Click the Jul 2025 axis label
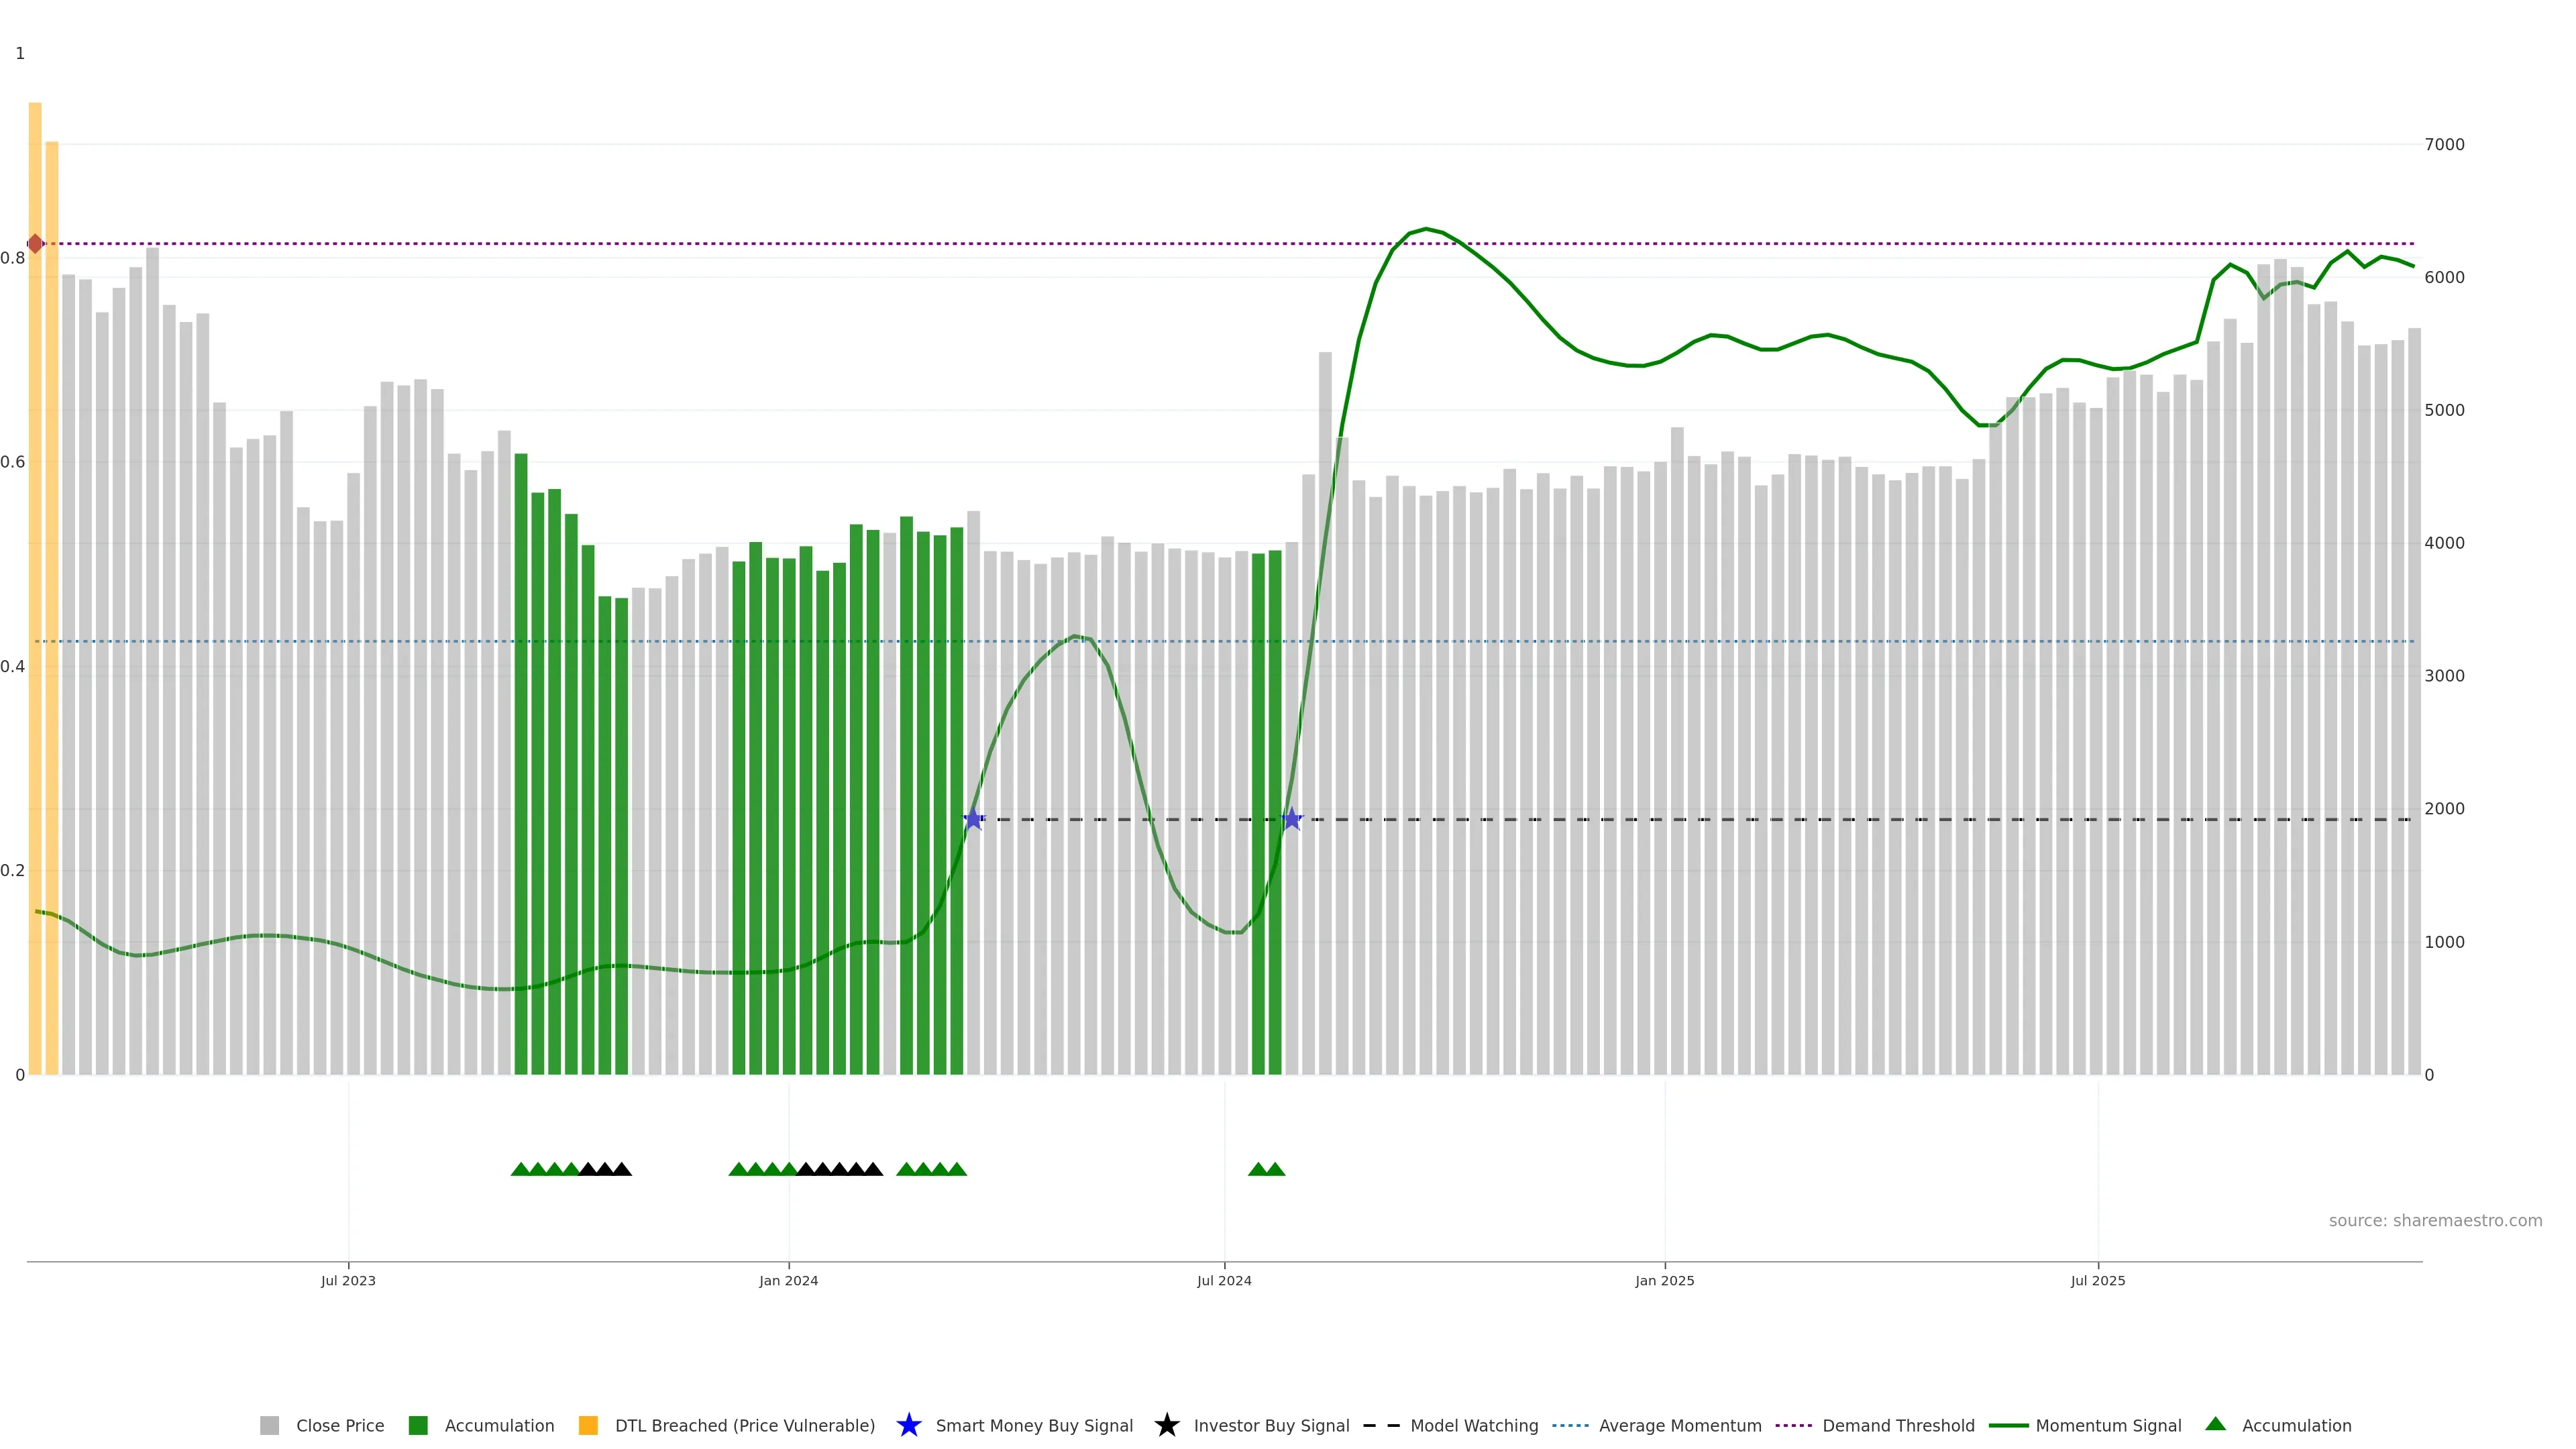The width and height of the screenshot is (2576, 1449). pyautogui.click(x=2097, y=1281)
